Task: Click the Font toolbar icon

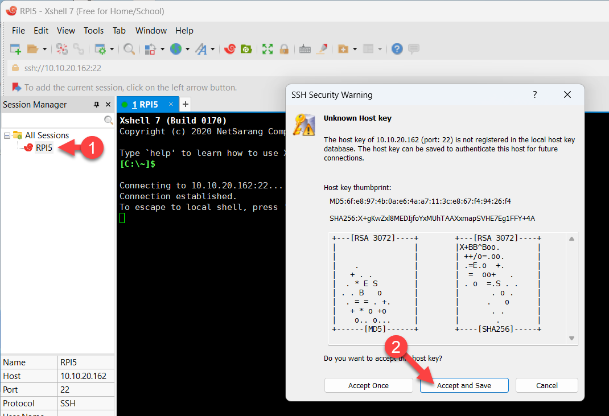Action: (x=201, y=49)
